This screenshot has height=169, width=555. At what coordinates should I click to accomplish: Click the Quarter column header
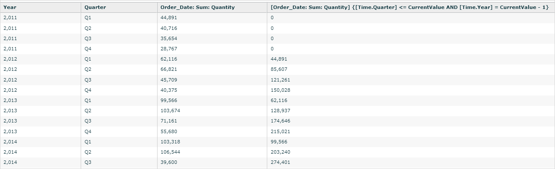pos(119,7)
